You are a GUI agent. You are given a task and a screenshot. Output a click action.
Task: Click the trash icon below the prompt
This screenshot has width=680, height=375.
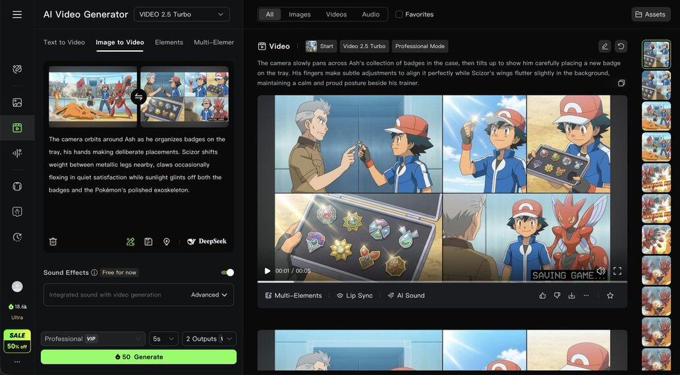tap(53, 242)
